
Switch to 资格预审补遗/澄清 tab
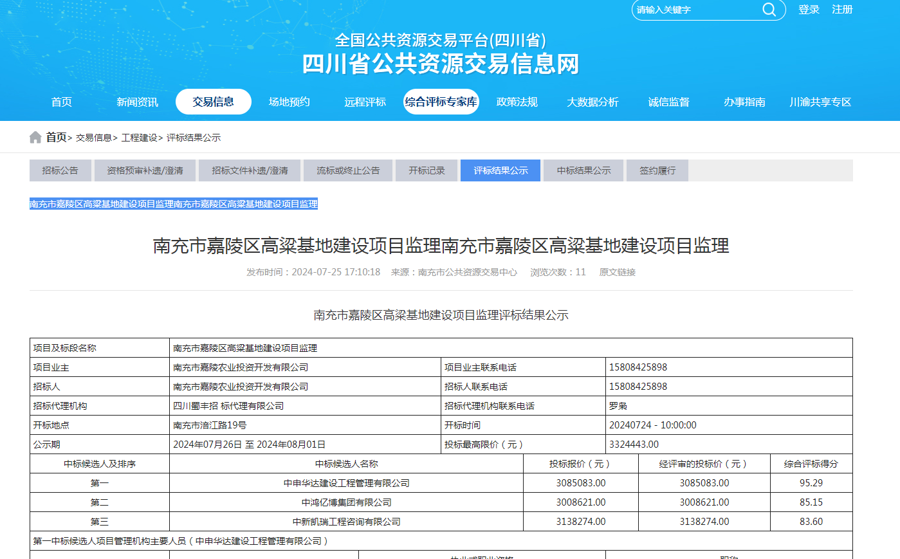pos(145,170)
